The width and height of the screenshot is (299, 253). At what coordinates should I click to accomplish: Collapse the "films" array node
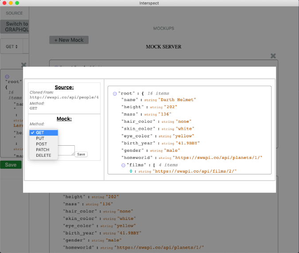[123, 165]
